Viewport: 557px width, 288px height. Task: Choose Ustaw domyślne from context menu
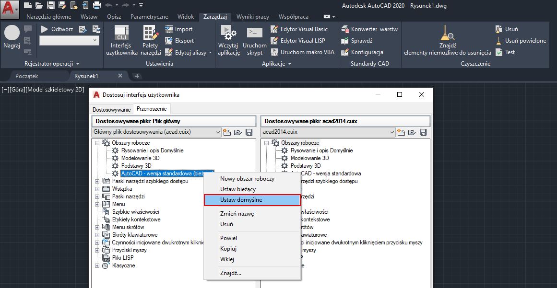pyautogui.click(x=252, y=200)
